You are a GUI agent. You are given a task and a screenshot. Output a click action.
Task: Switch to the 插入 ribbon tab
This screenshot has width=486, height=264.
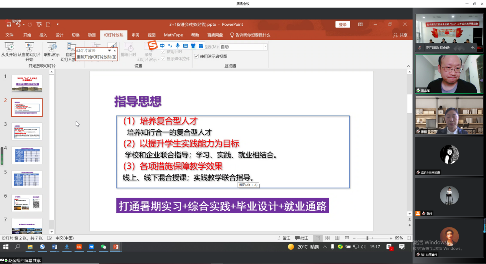tap(43, 35)
